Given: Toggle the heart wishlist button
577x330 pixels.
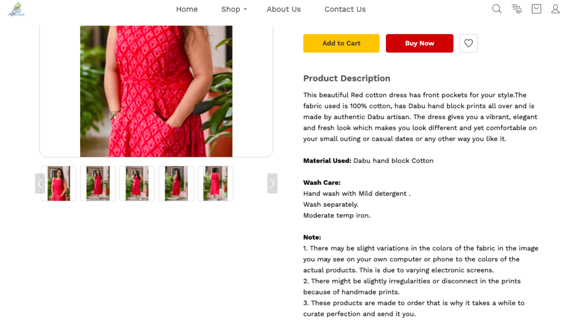Looking at the screenshot, I should (468, 43).
